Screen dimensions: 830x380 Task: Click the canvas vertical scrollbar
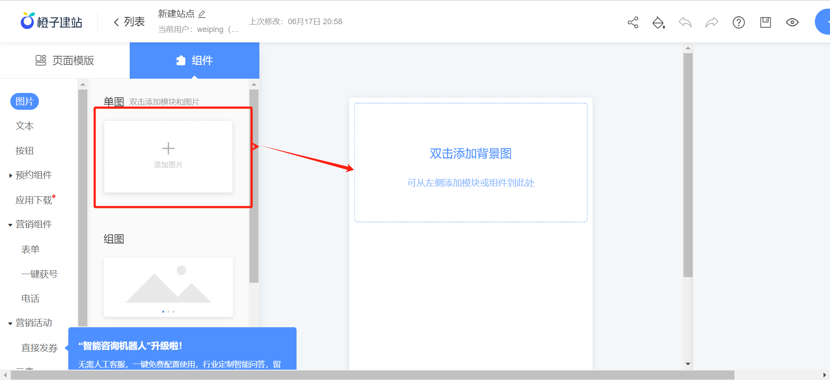(688, 164)
